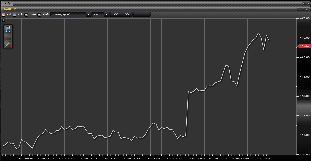
Task: Click the 7 Jun 20:59 time label
Action: [24, 158]
